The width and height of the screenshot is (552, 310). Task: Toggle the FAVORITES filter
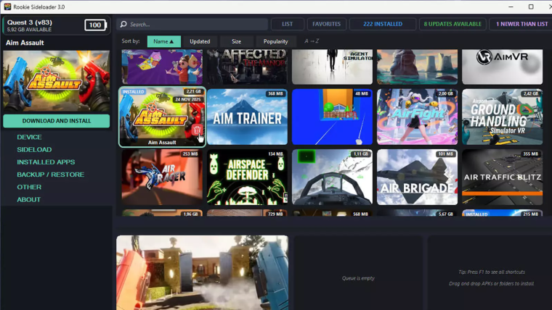[x=326, y=24]
